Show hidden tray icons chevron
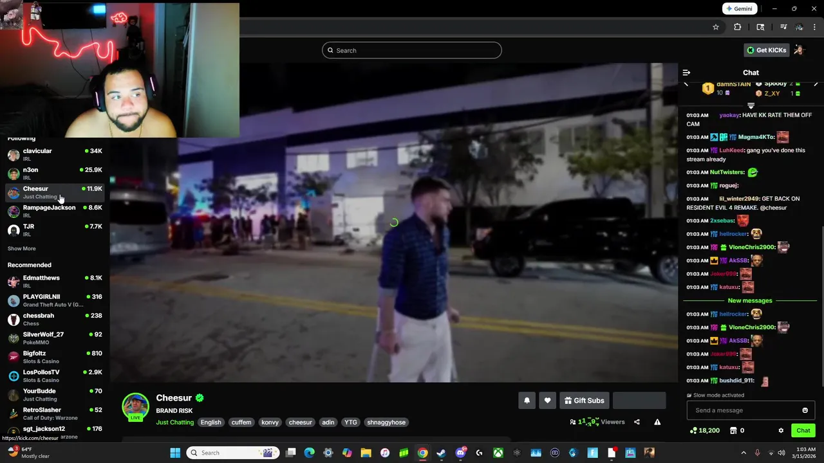Screen dimensions: 824x463 (x=744, y=453)
